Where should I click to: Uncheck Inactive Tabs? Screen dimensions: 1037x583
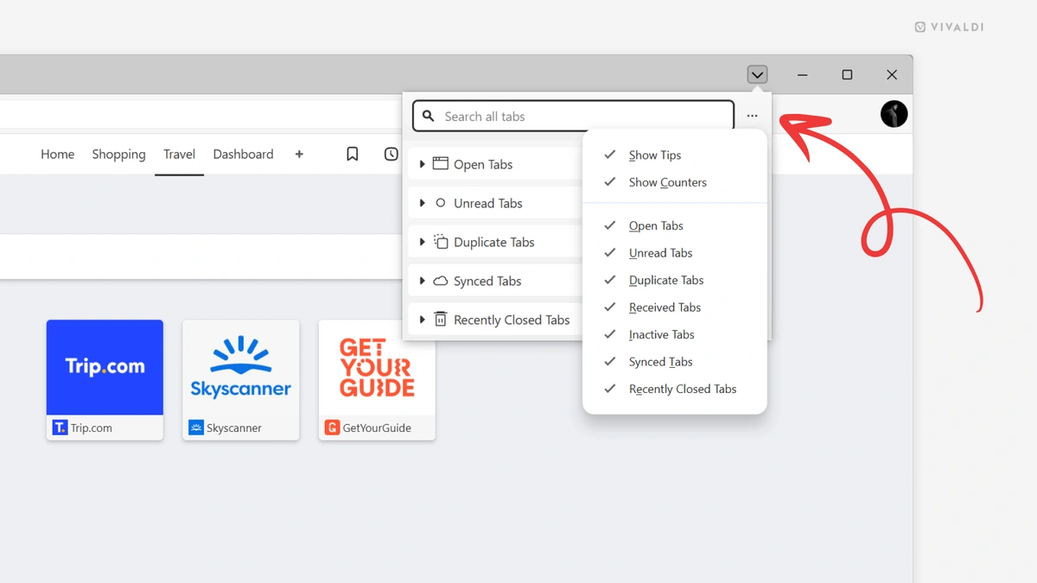pos(660,334)
